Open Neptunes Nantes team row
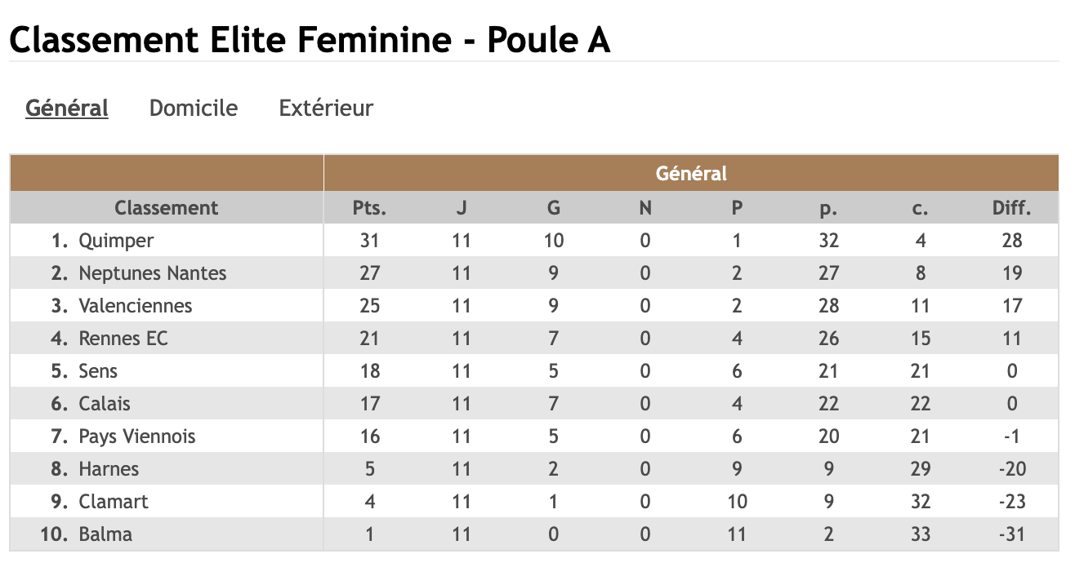This screenshot has height=576, width=1075. point(153,273)
